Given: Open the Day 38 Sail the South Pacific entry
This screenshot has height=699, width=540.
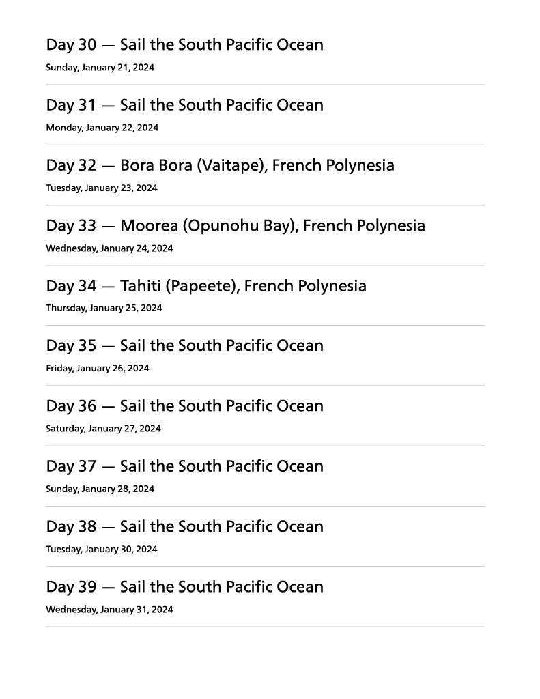Looking at the screenshot, I should pos(184,526).
